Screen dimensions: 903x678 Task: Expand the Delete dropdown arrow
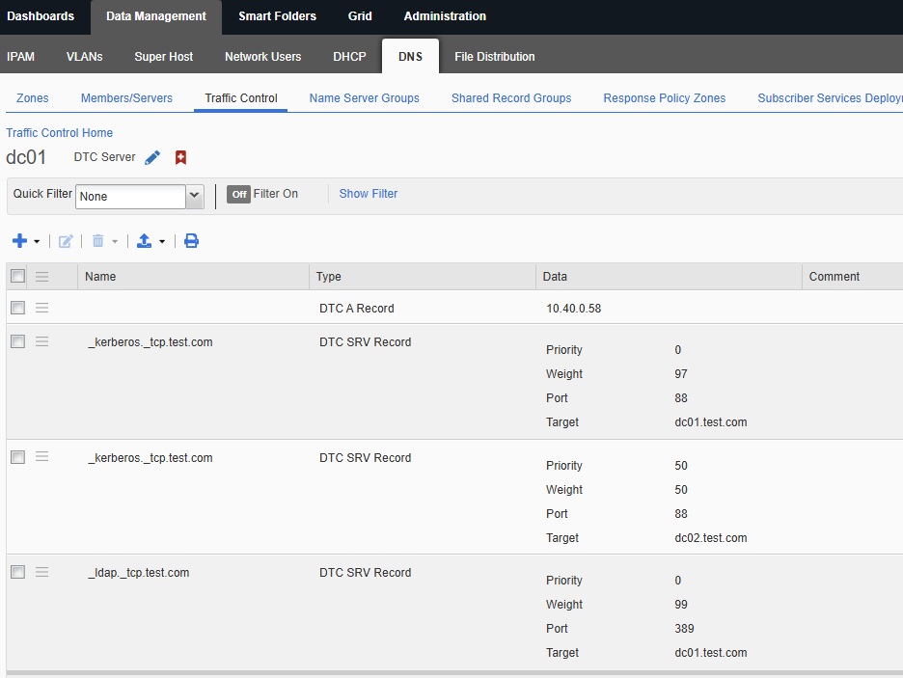[x=115, y=241]
